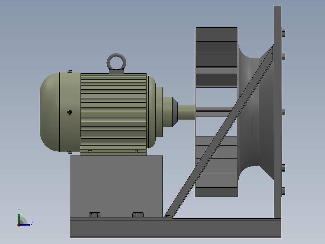Select the tall vertical mounting plate
325x244 pixels.
(278, 112)
